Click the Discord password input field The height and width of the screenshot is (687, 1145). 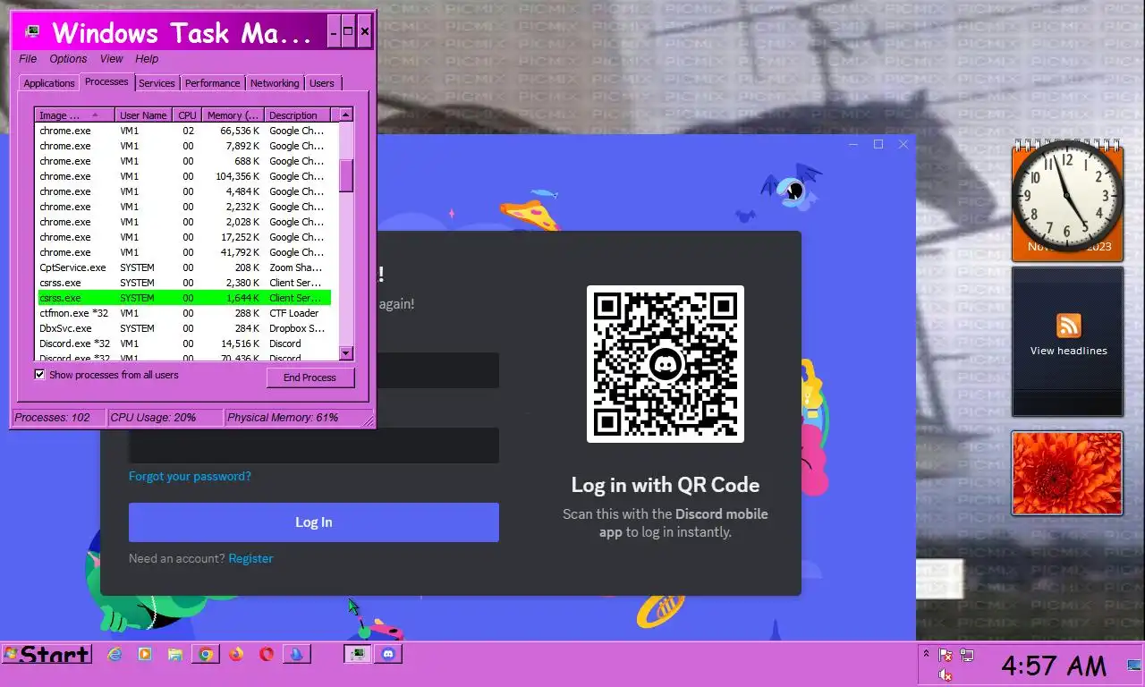pos(314,445)
